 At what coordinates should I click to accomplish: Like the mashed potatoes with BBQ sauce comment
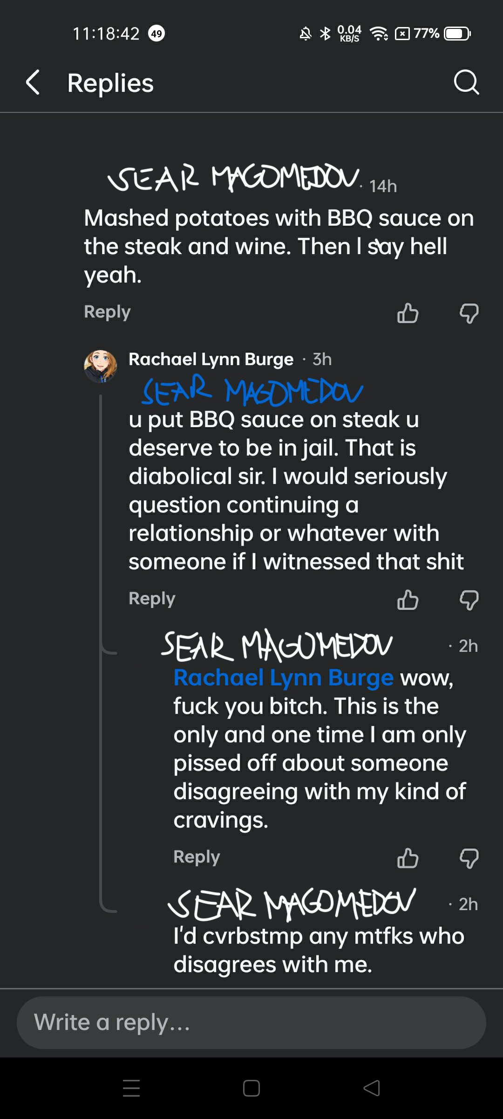(408, 313)
